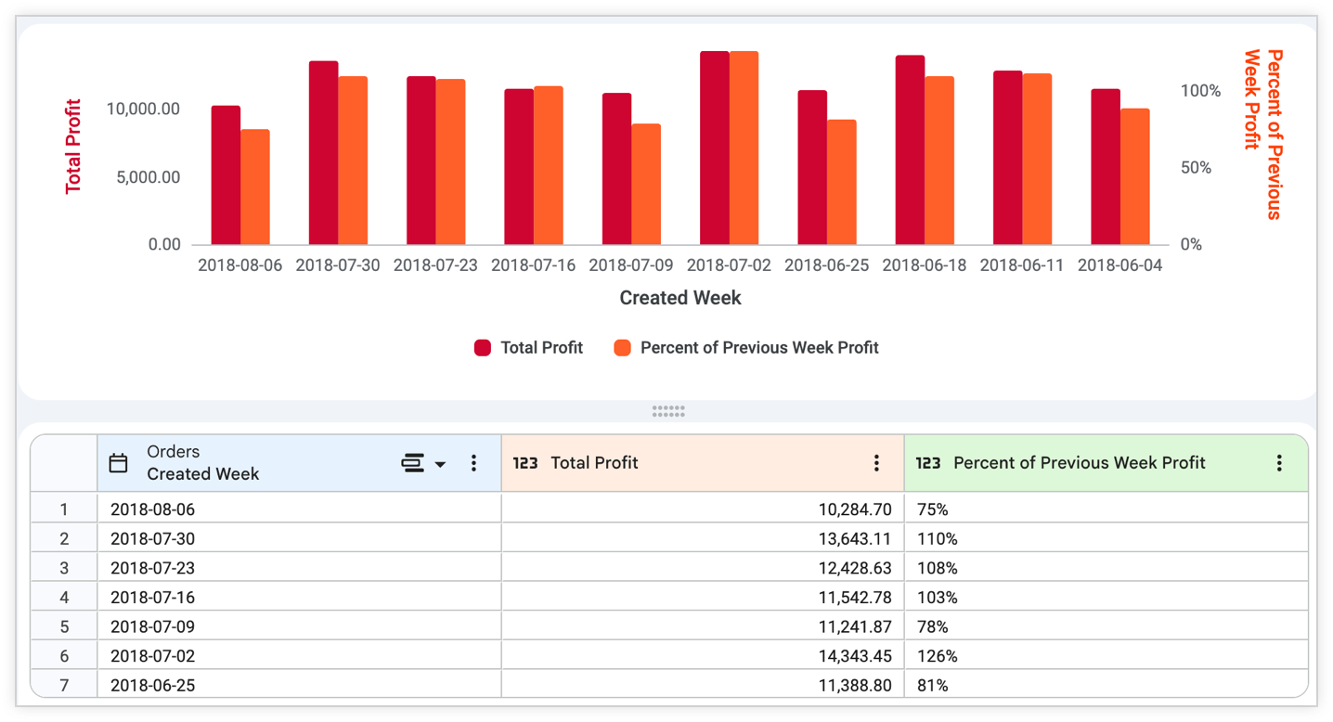Select the Total Profit column header
This screenshot has height=722, width=1333.
tap(703, 463)
